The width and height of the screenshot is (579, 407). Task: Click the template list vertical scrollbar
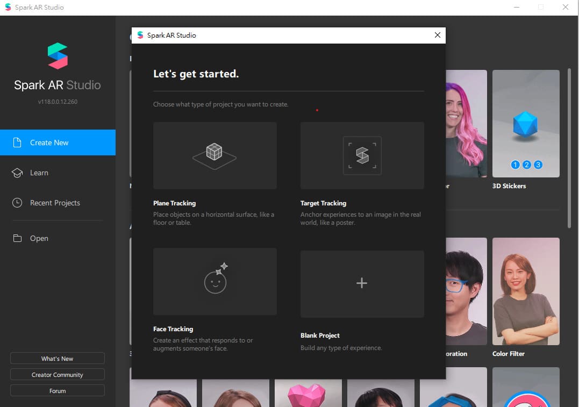(569, 148)
